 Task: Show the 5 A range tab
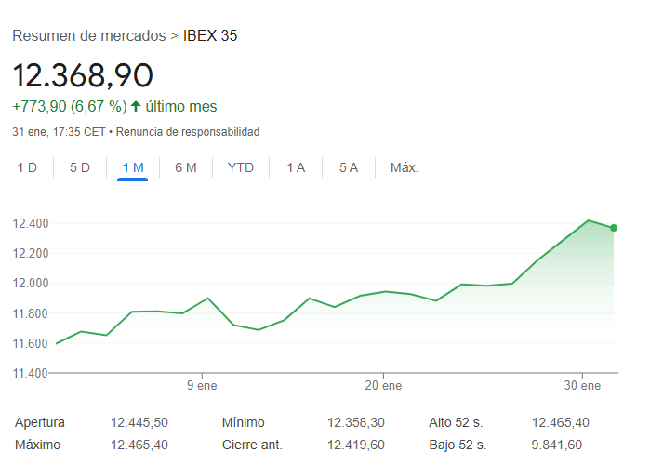pos(348,167)
